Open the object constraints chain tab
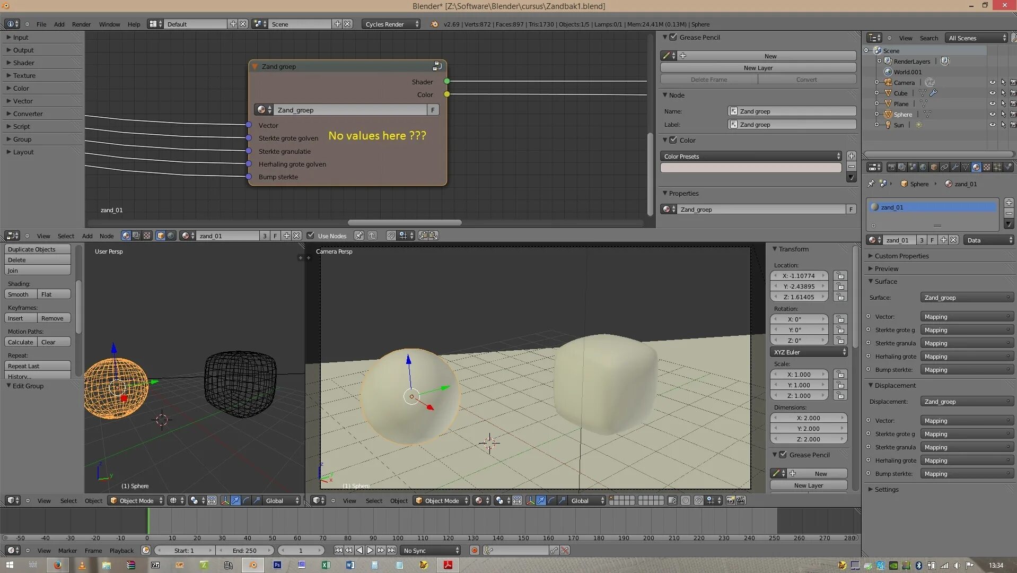The height and width of the screenshot is (573, 1017). (x=944, y=167)
